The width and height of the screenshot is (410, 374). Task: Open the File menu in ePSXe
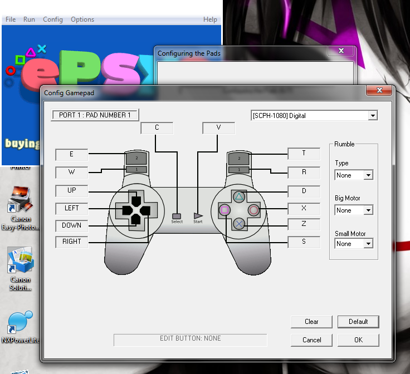coord(11,19)
